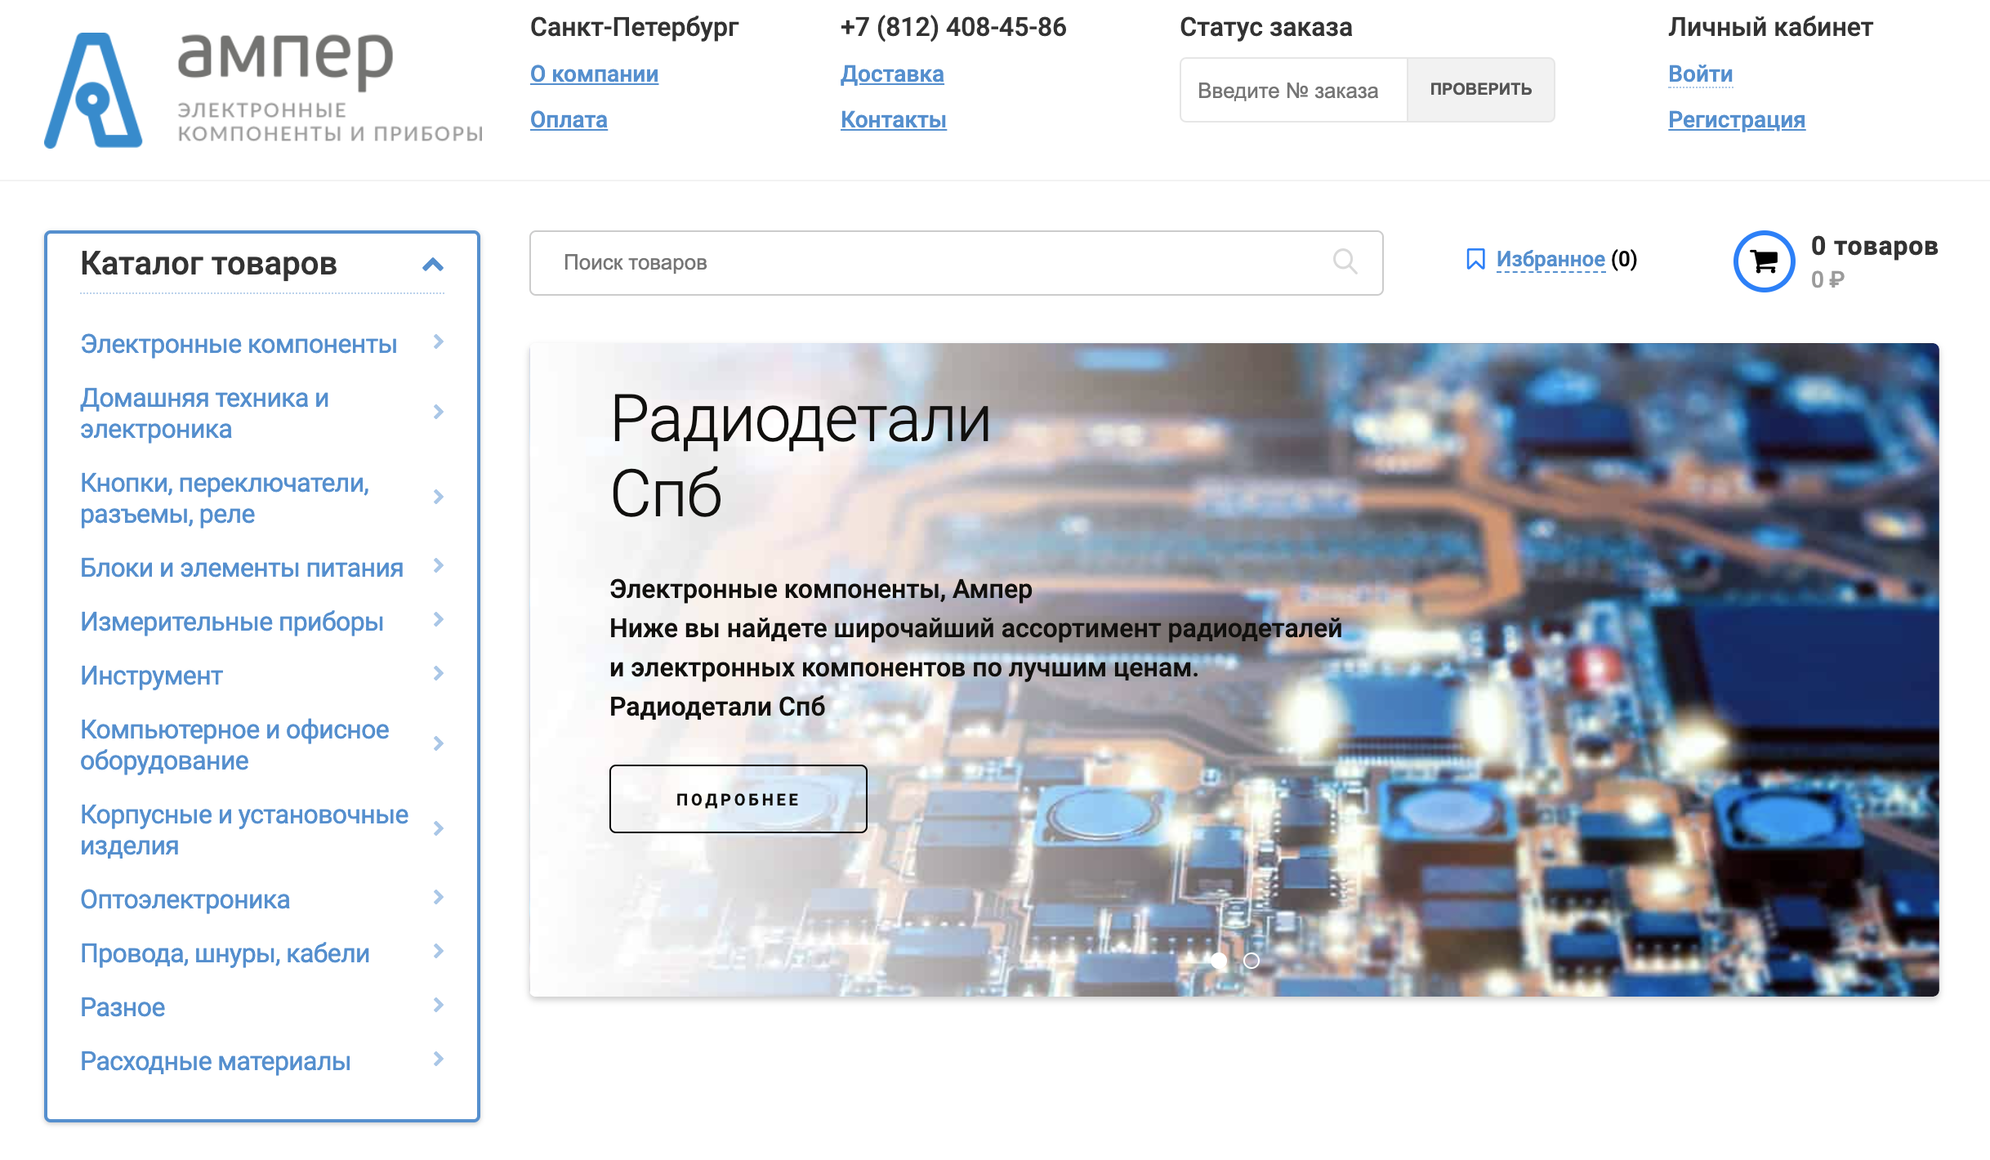Switch to the second slide dot

coord(1252,961)
